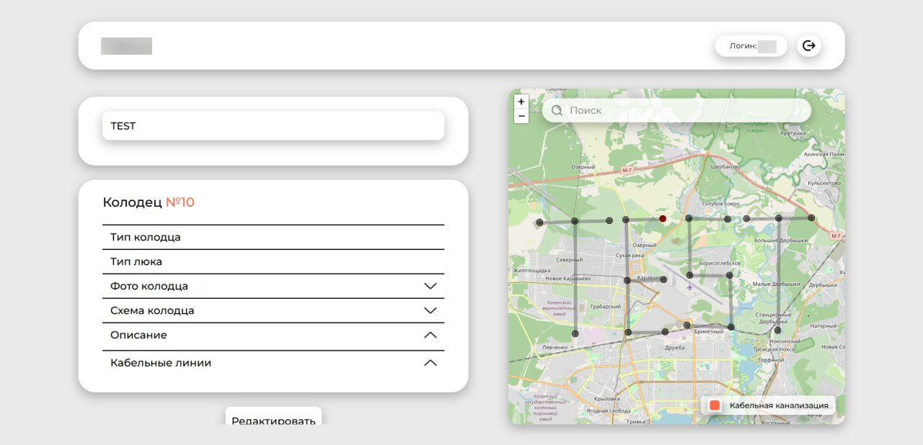Click the airplane airport symbol on the map
The height and width of the screenshot is (445, 923).
click(689, 287)
